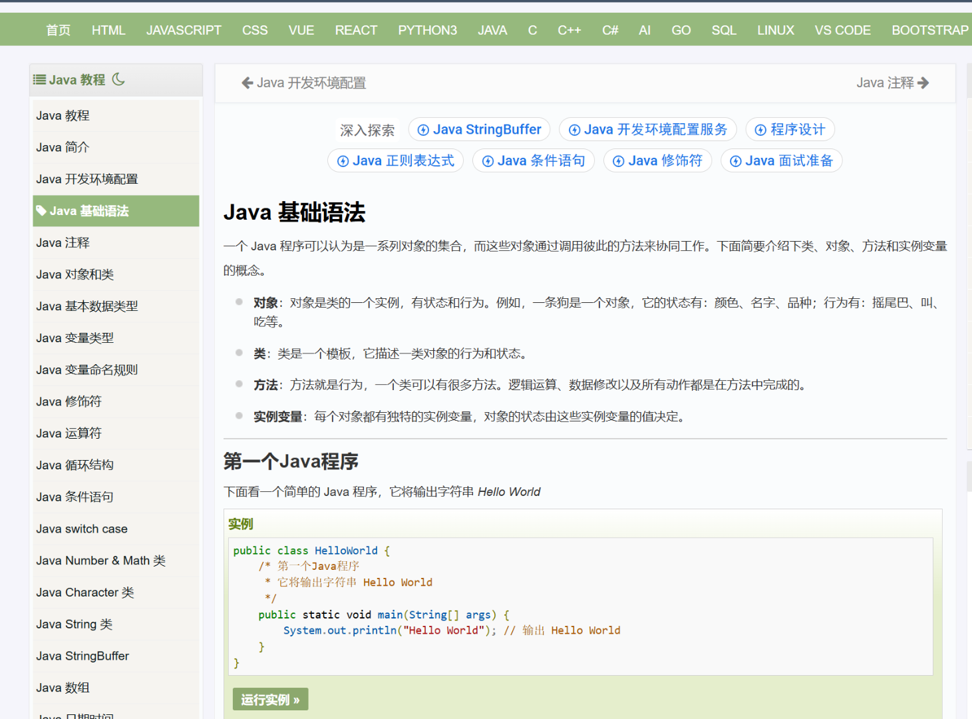The width and height of the screenshot is (972, 719).
Task: Click the right arrow icon next to Java 注释
Action: tap(923, 83)
